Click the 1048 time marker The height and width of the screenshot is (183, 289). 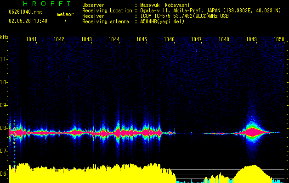pyautogui.click(x=224, y=39)
